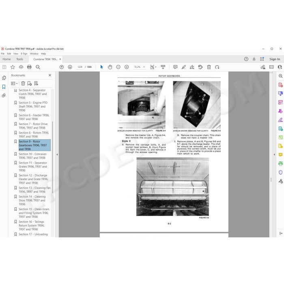Open the Find text magnifier icon
Viewport: 284px width, 284px height.
click(38, 67)
